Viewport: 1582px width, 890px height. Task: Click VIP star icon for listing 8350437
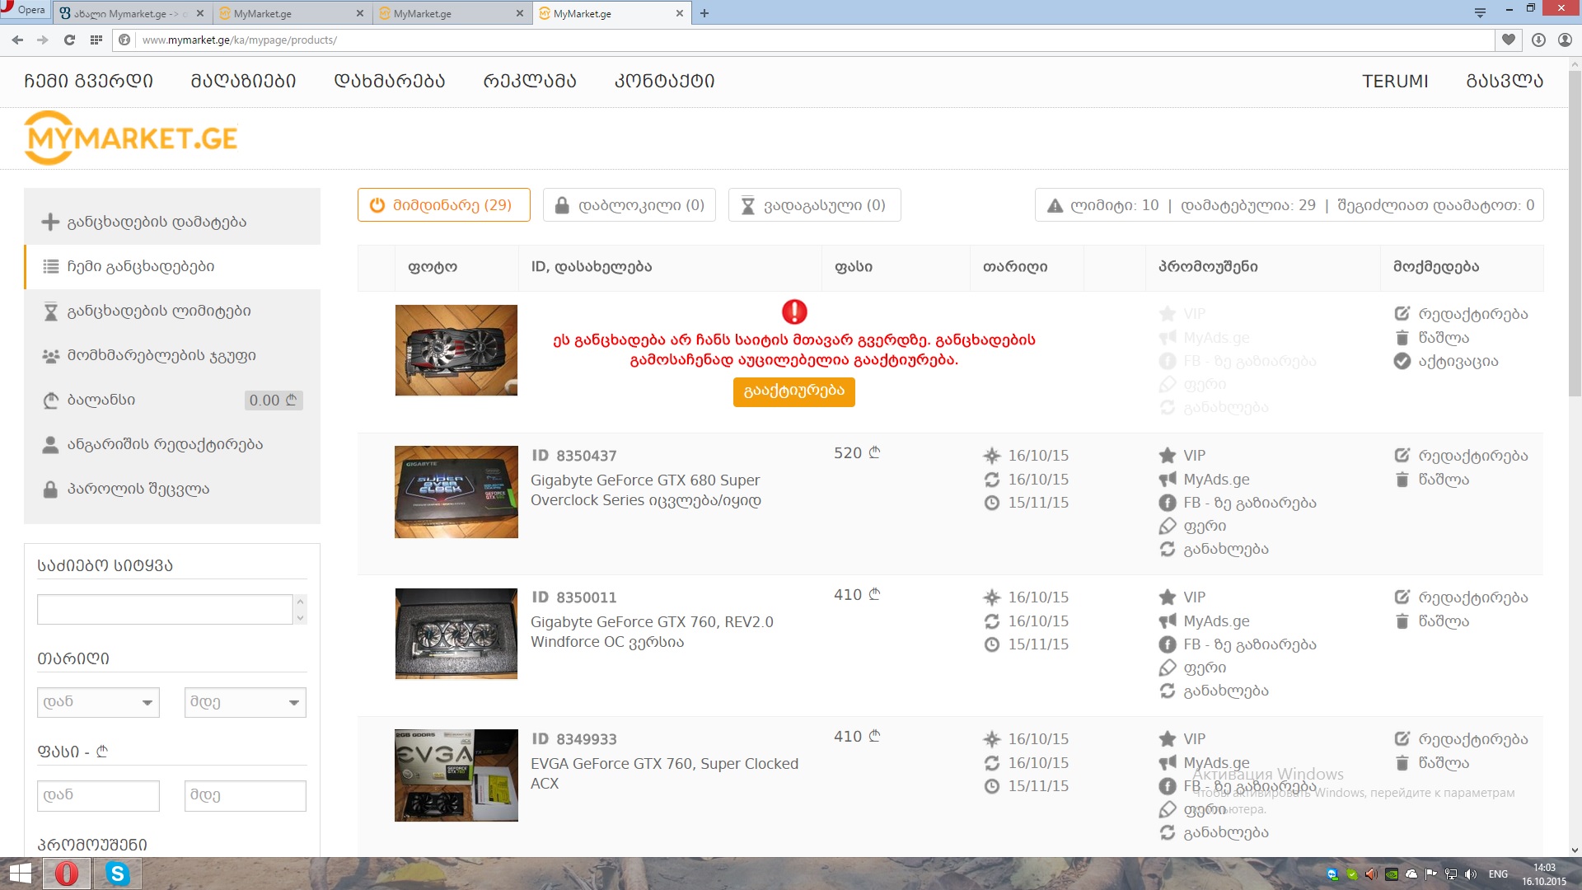pos(1168,456)
